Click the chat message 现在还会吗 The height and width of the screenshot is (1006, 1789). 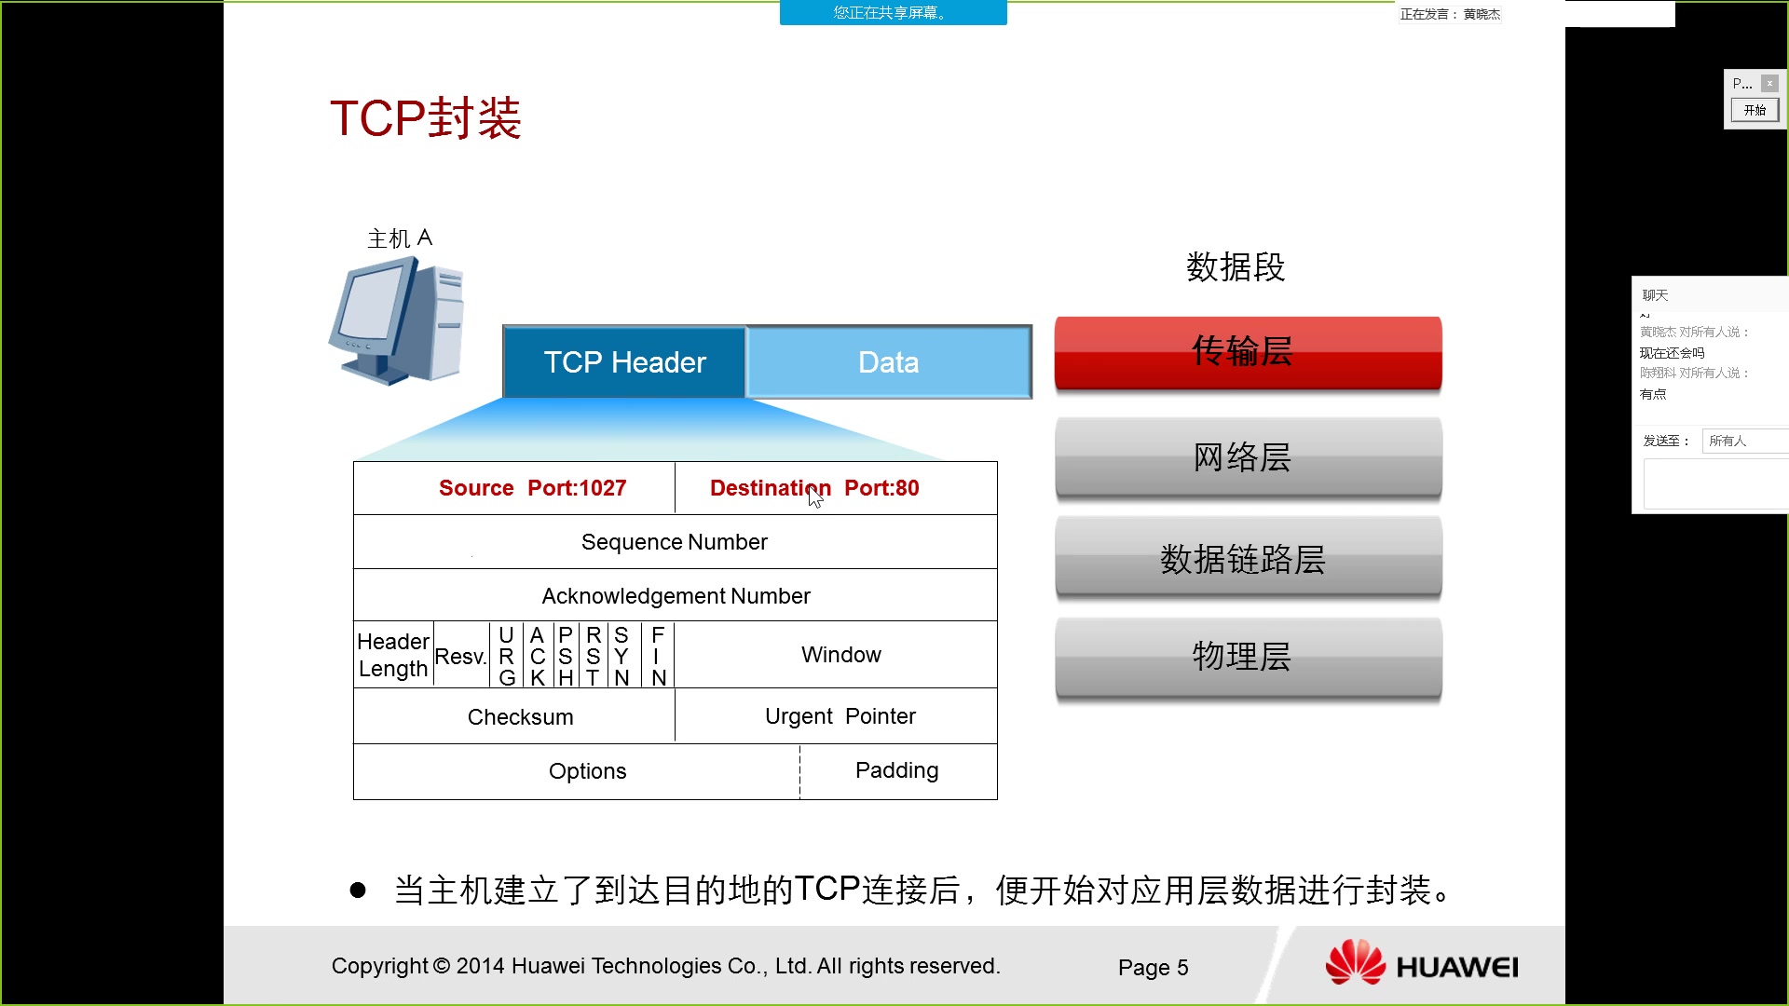coord(1672,353)
